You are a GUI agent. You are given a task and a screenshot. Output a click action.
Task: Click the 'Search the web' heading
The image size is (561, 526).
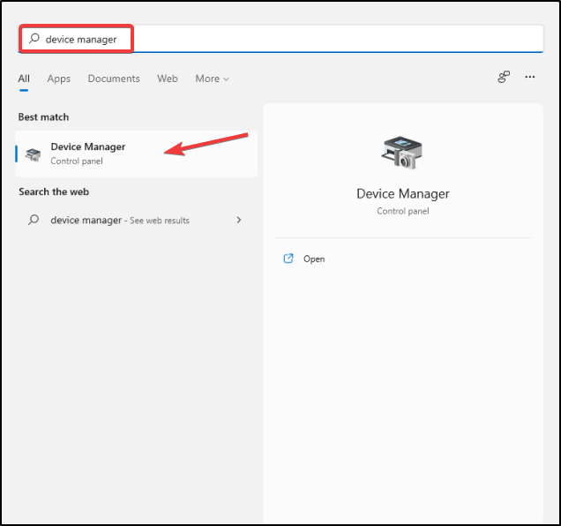click(54, 192)
